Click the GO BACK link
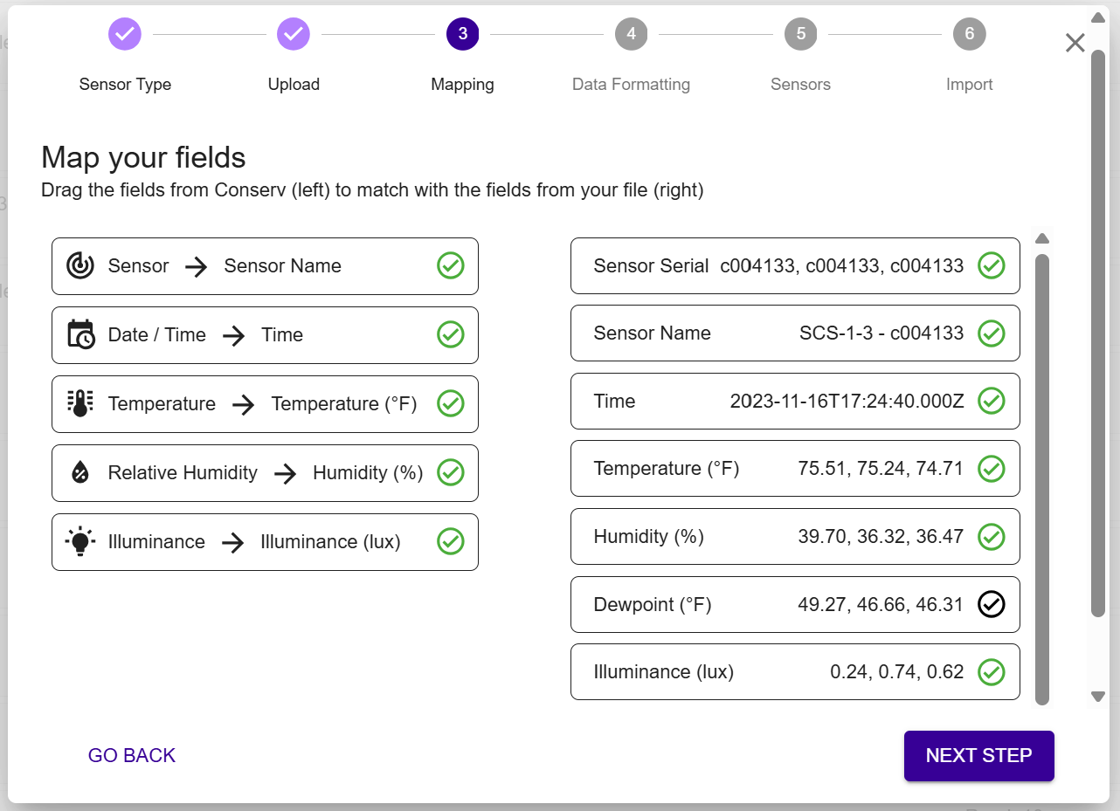Screen dimensions: 1120x811 [132, 755]
